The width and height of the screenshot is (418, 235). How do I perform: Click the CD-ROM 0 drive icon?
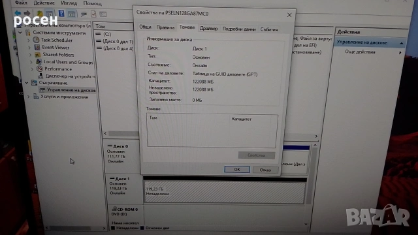(x=115, y=209)
